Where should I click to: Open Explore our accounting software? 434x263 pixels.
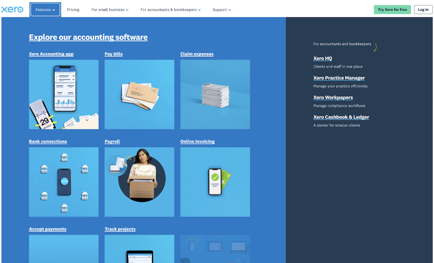tap(88, 37)
